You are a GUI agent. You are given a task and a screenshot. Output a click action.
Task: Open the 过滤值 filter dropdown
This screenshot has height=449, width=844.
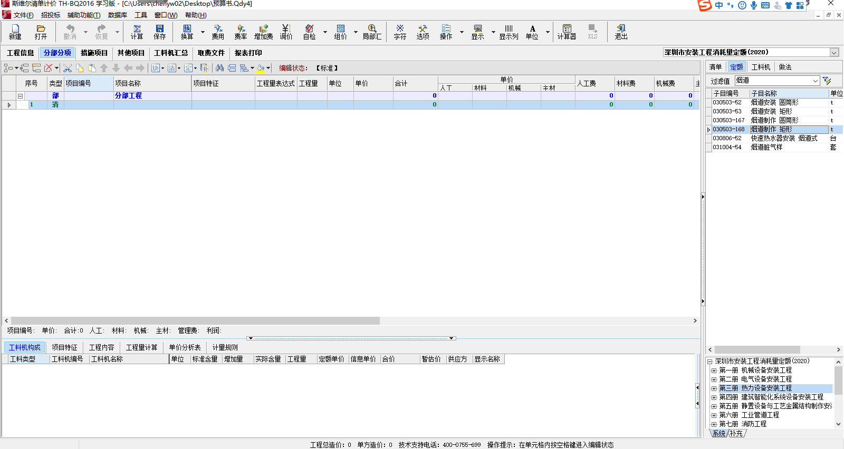click(x=816, y=81)
